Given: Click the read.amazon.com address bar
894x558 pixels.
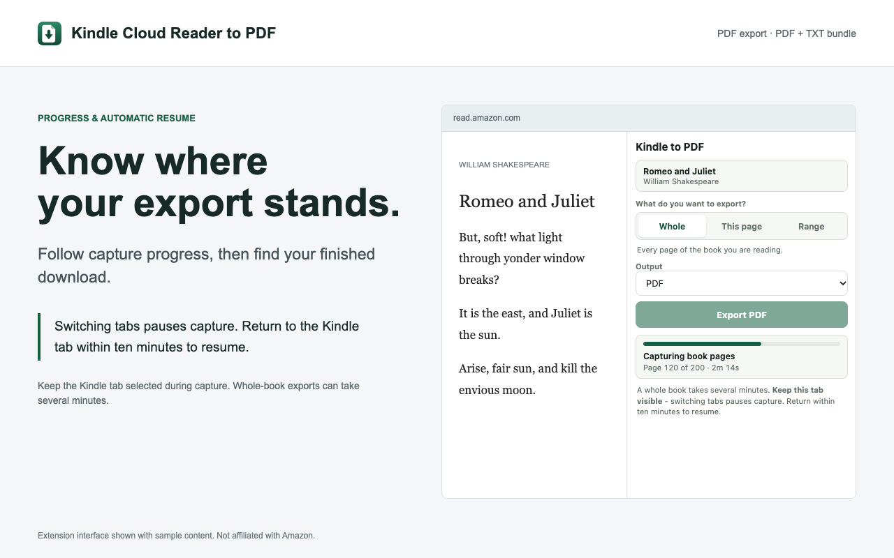Looking at the screenshot, I should click(x=649, y=118).
